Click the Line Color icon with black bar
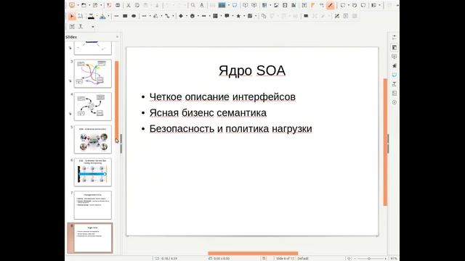Image resolution: width=465 pixels, height=261 pixels. (91, 16)
